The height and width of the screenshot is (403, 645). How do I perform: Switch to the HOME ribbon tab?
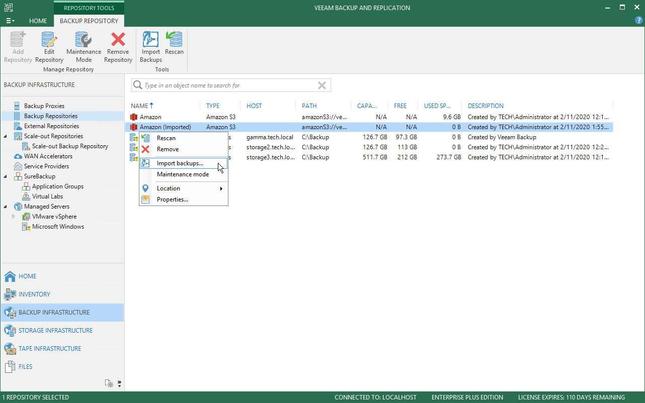[38, 21]
